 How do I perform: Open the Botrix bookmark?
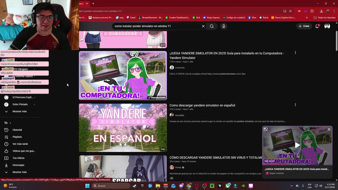[264, 18]
